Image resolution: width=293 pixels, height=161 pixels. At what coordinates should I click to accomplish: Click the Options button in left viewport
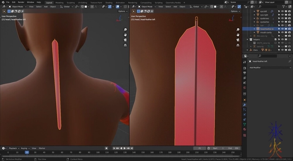click(122, 11)
